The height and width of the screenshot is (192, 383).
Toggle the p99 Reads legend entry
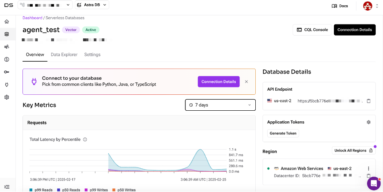[x=41, y=190]
